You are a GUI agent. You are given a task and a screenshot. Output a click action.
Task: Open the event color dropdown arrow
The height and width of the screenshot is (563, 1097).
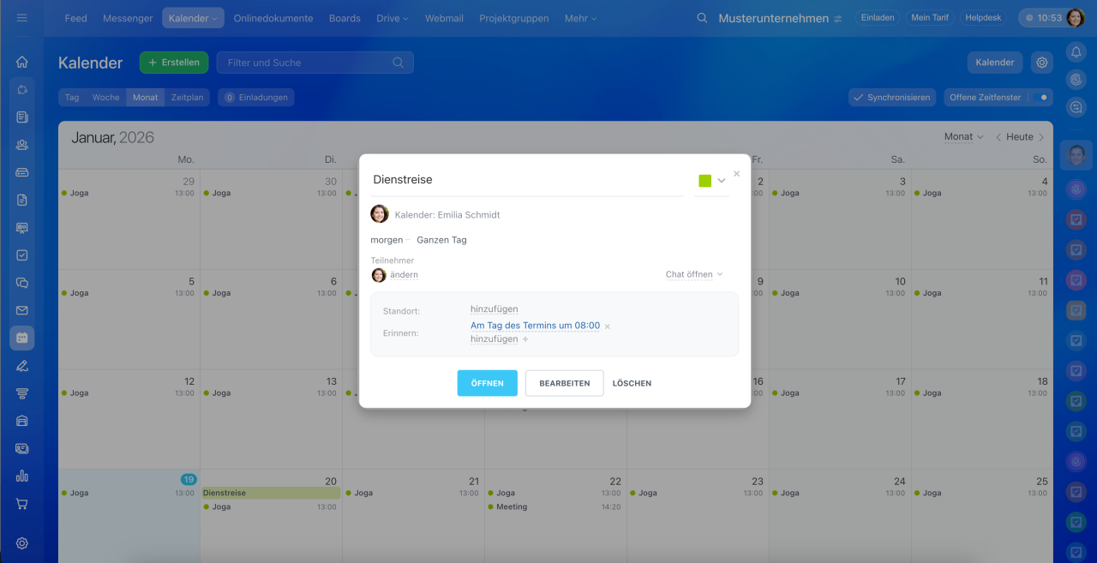coord(722,181)
